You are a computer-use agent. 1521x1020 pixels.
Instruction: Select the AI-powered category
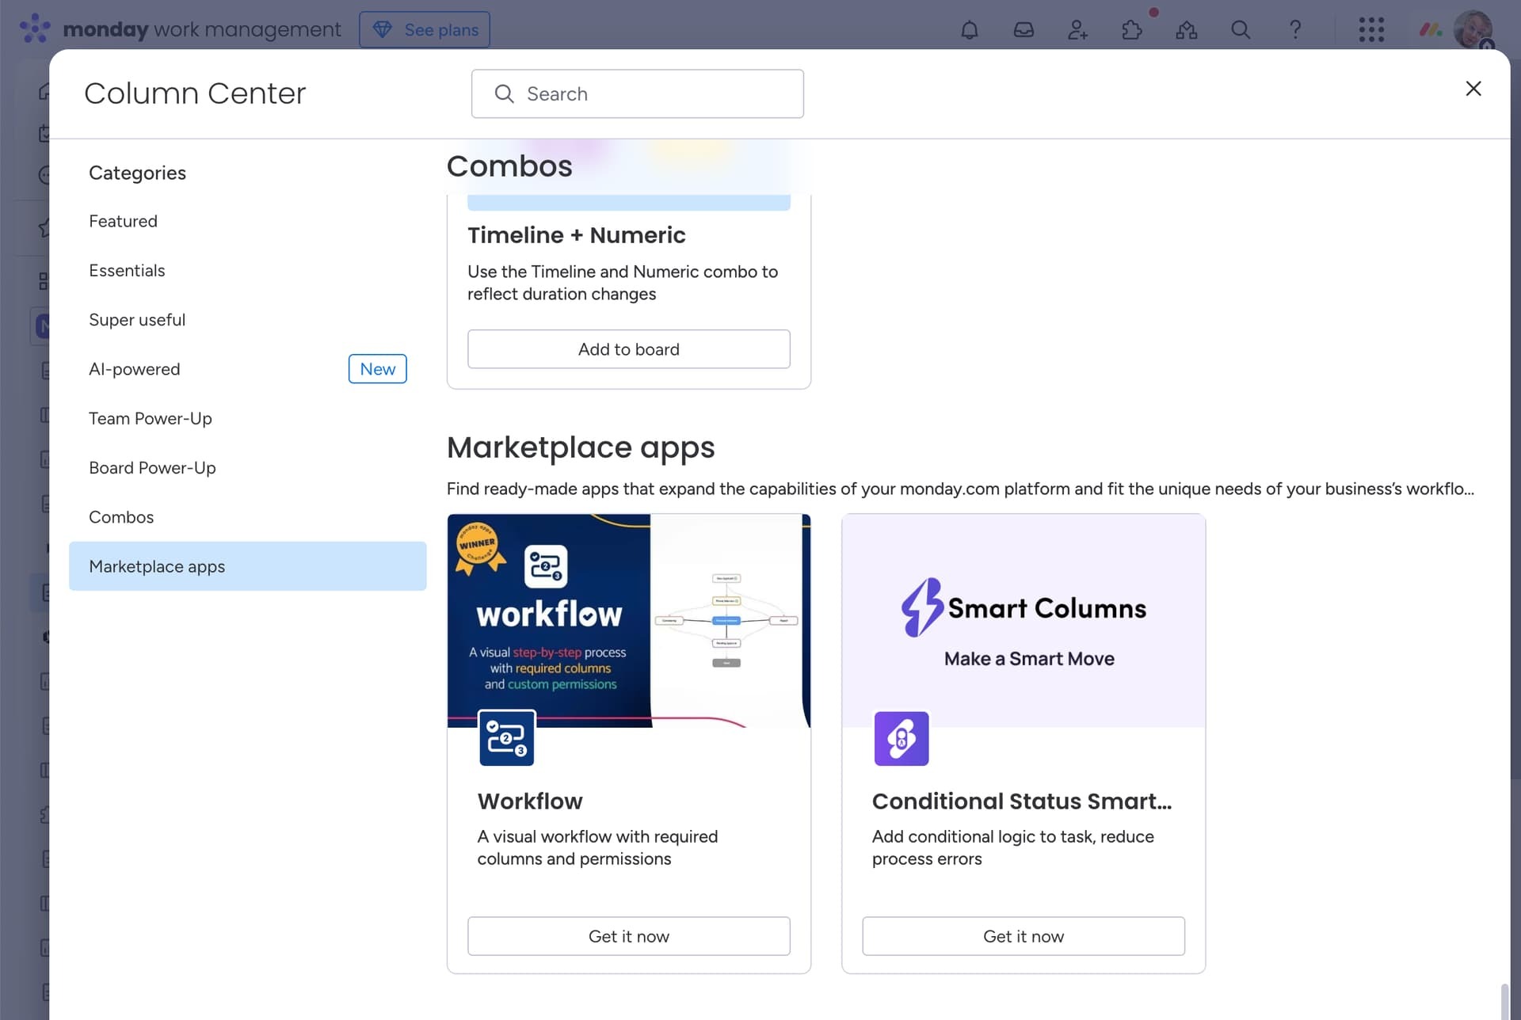(247, 369)
